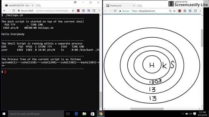Click the drawing page horizontal scrollbar thumb
This screenshot has height=117, width=209.
147,109
